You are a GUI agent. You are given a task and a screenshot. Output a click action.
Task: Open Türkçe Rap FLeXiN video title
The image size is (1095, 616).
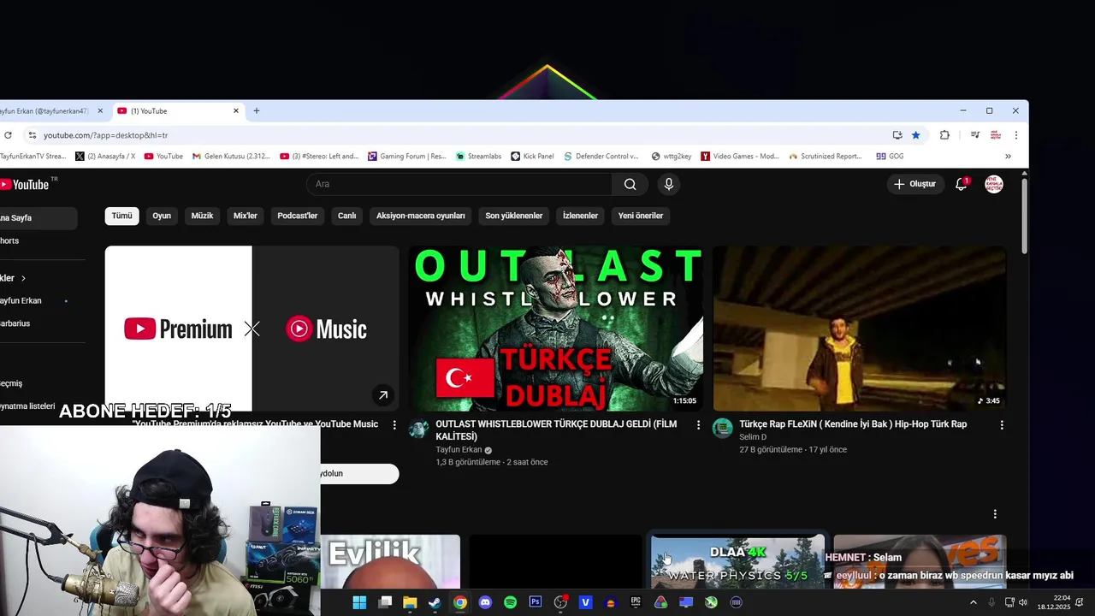pos(853,424)
